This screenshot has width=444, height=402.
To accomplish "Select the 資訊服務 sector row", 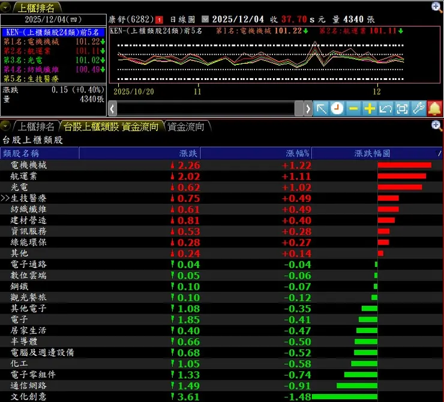I will (x=221, y=231).
